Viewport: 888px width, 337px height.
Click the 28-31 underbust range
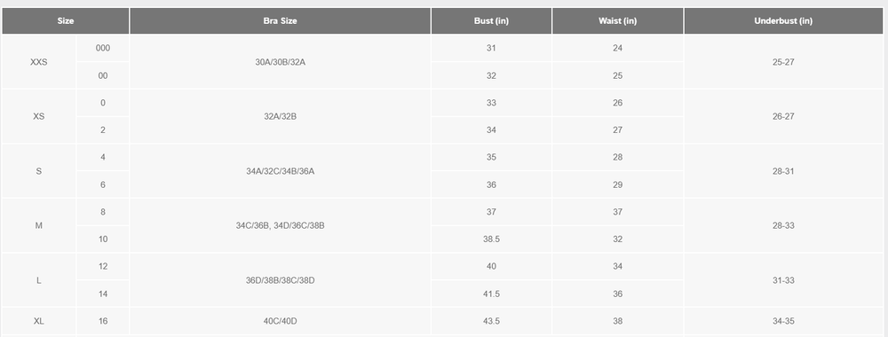coord(783,171)
